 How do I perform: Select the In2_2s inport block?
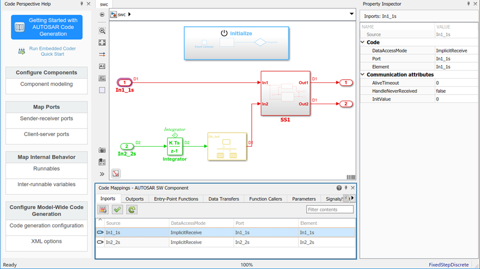(127, 146)
